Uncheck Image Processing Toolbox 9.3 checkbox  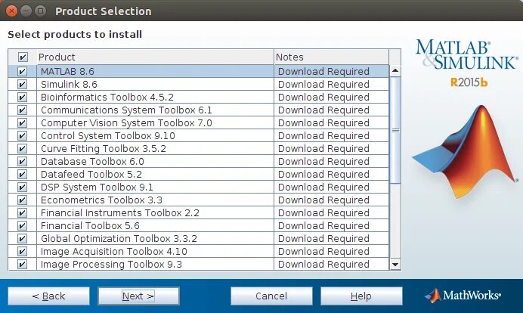[x=23, y=264]
